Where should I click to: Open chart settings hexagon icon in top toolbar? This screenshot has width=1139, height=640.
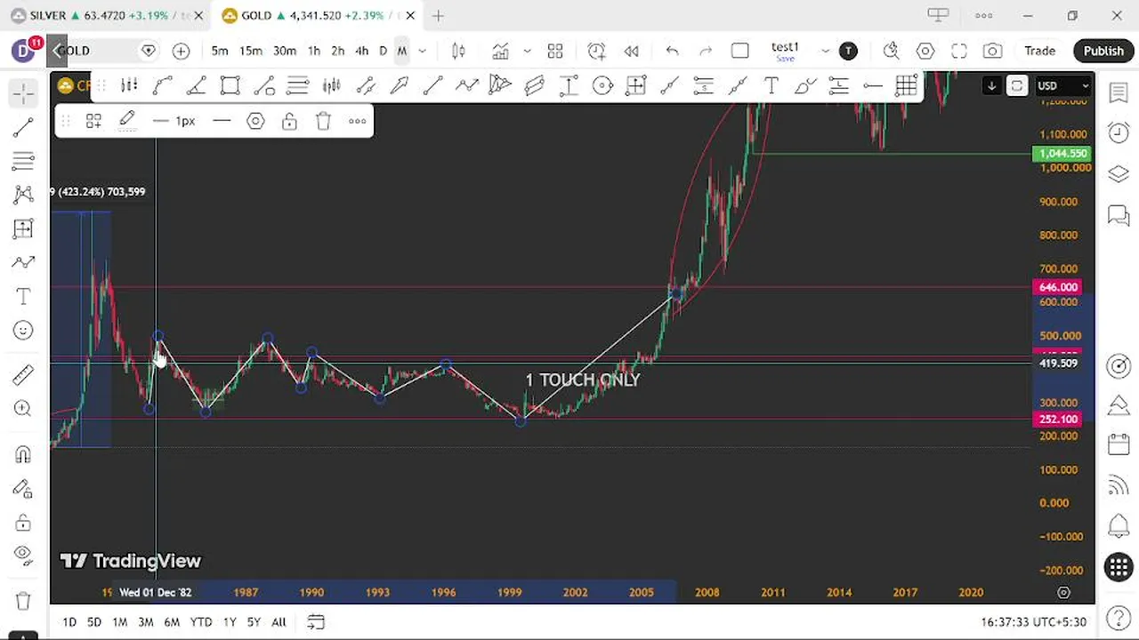point(925,51)
